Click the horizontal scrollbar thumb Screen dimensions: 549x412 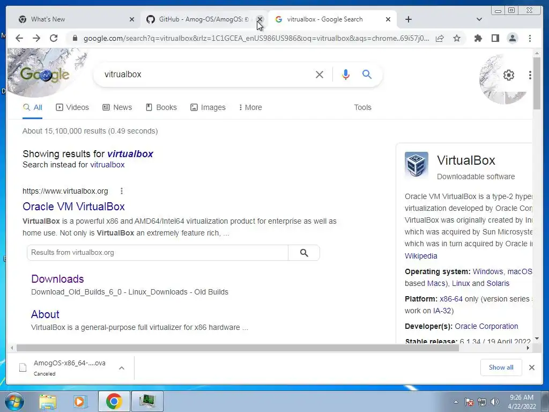tap(238, 348)
